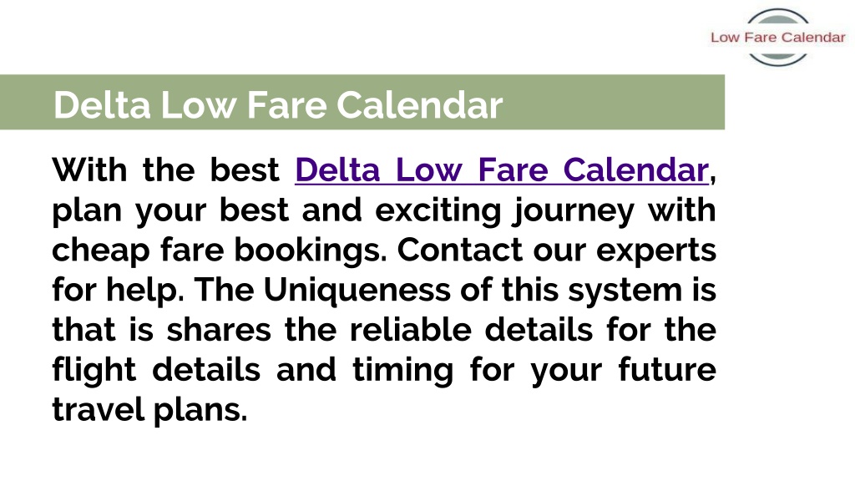
Task: Click the word experts in the paragraph
Action: pyautogui.click(x=656, y=251)
